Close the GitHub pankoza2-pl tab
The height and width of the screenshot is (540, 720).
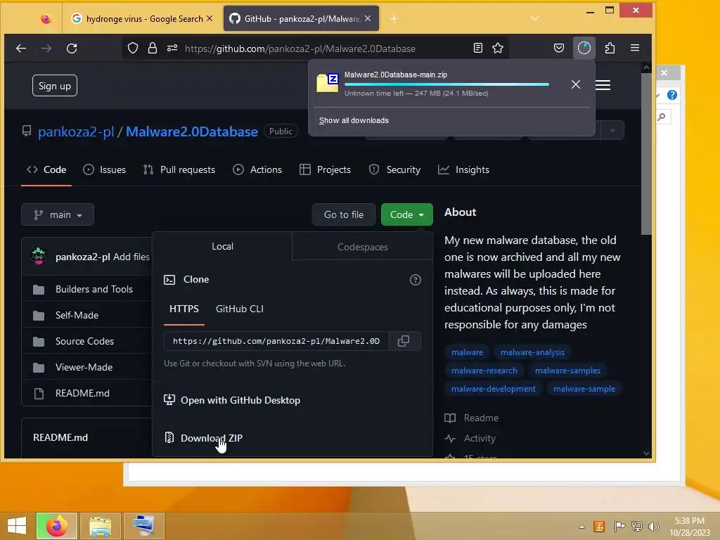[x=368, y=18]
